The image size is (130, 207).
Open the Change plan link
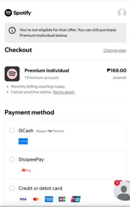click(115, 50)
